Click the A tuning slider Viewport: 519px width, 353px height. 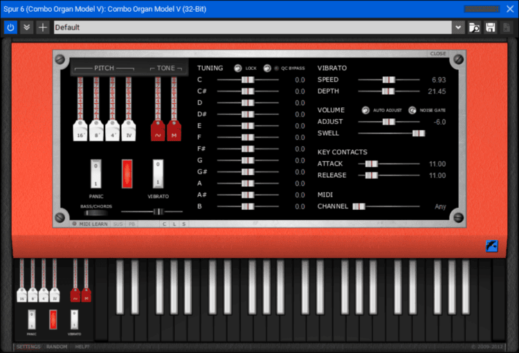point(248,183)
